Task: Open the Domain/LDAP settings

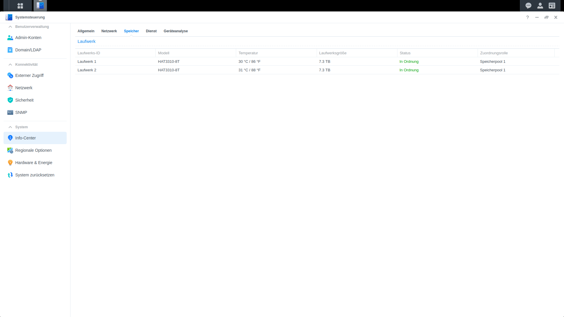Action: (28, 50)
